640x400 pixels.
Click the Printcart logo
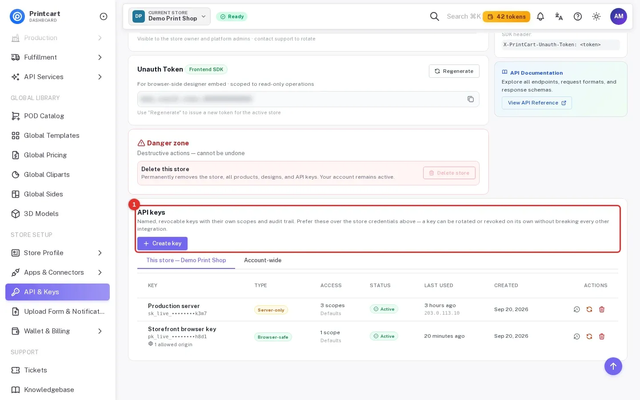[x=17, y=16]
